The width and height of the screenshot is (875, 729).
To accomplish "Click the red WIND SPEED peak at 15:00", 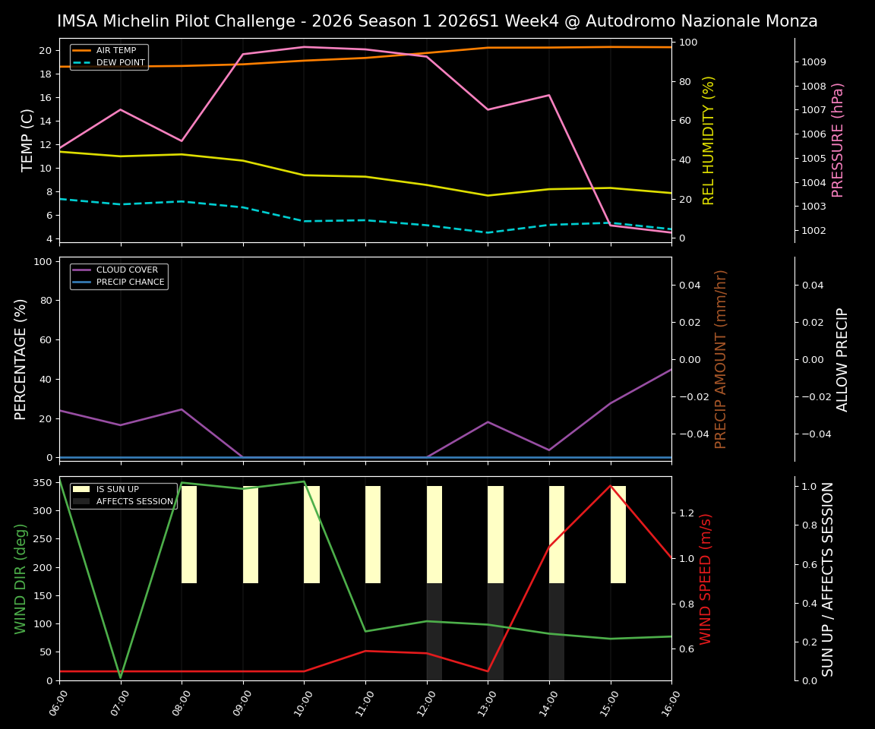I will pos(609,486).
